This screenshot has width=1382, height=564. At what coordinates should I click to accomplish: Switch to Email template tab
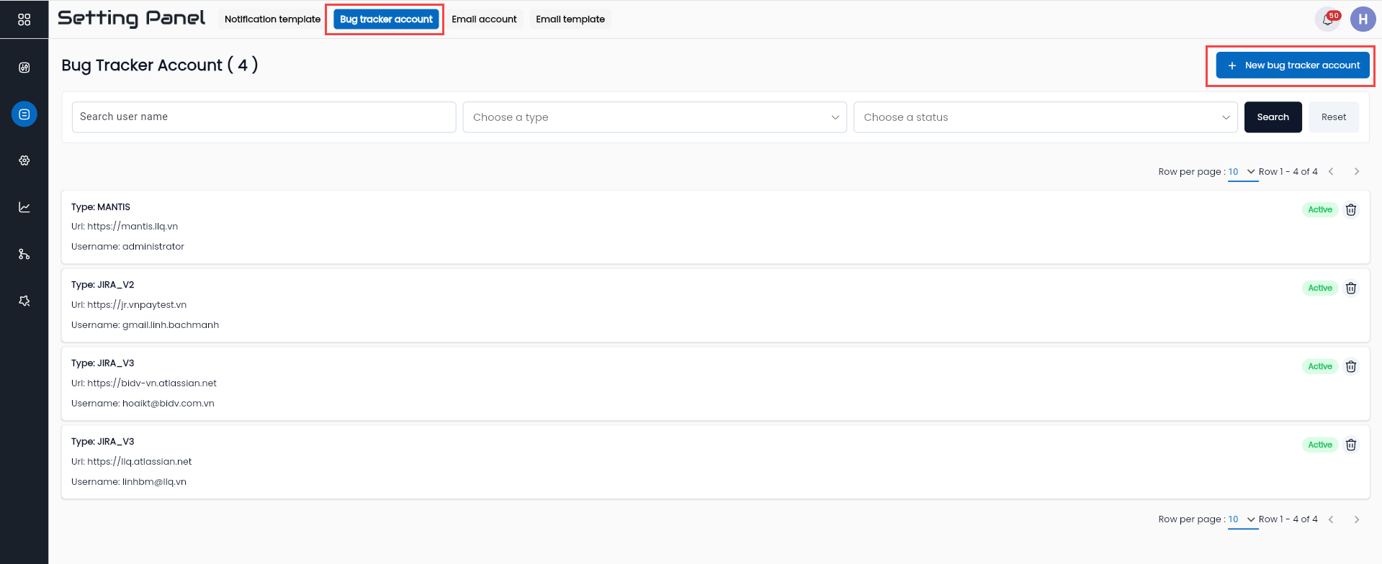tap(570, 19)
